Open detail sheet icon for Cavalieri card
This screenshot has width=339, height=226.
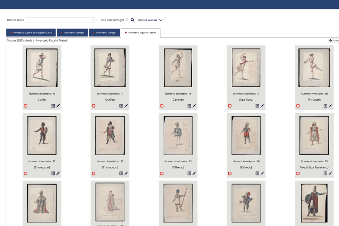pos(189,106)
